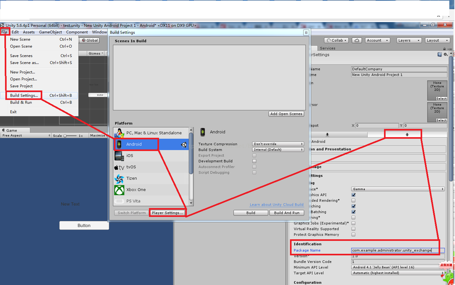Open the GameObject menu
Screen dimensions: 455x285
click(50, 32)
